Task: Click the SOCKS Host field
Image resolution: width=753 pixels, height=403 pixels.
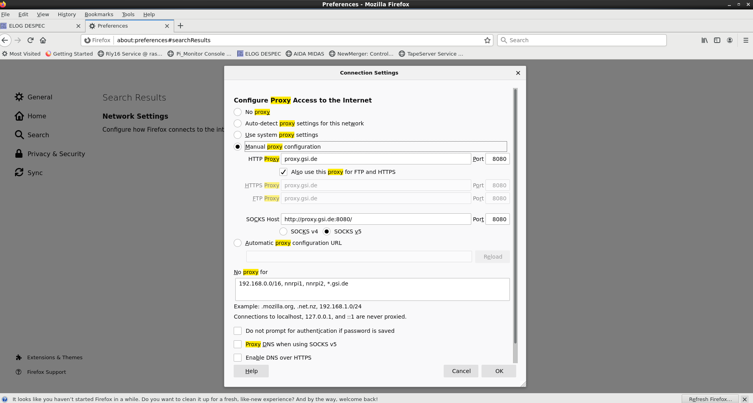Action: (376, 219)
